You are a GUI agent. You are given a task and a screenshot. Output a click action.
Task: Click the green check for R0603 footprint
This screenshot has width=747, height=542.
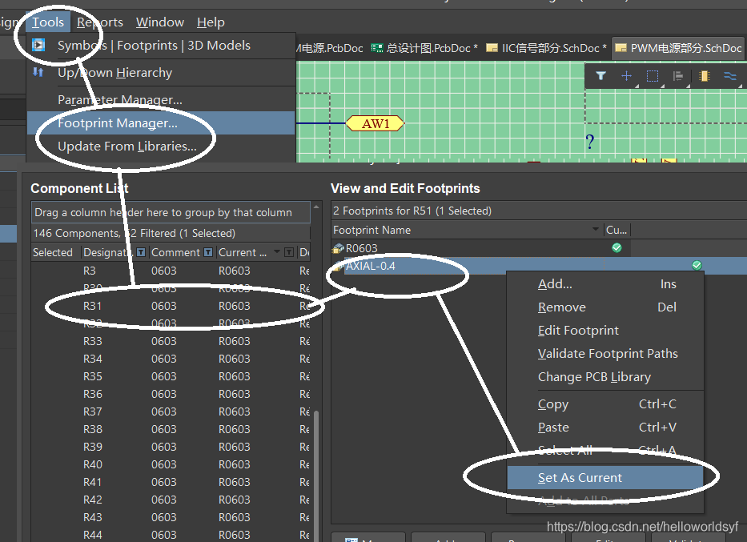pyautogui.click(x=616, y=248)
